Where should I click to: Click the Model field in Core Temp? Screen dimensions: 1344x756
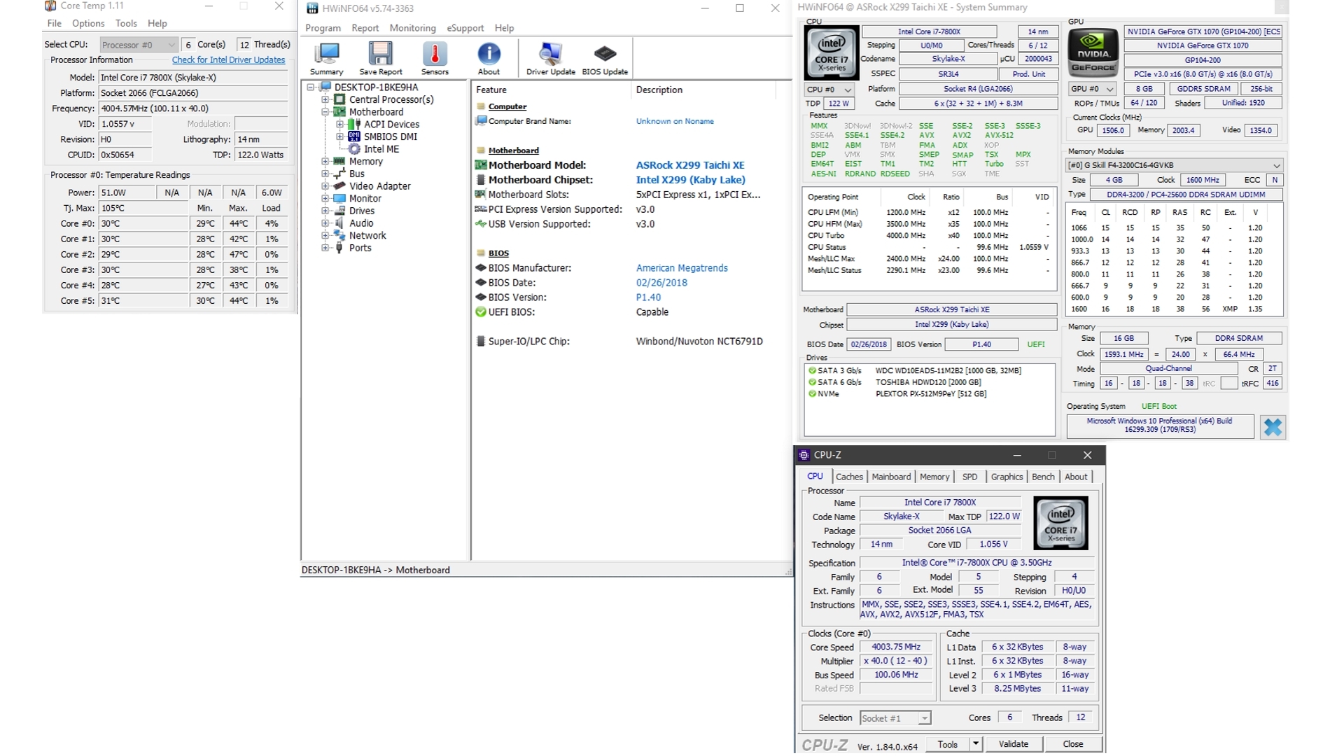tap(192, 78)
